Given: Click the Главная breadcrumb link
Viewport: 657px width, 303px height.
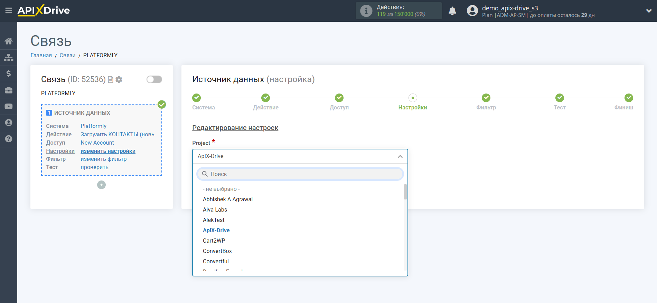Looking at the screenshot, I should click(x=41, y=55).
